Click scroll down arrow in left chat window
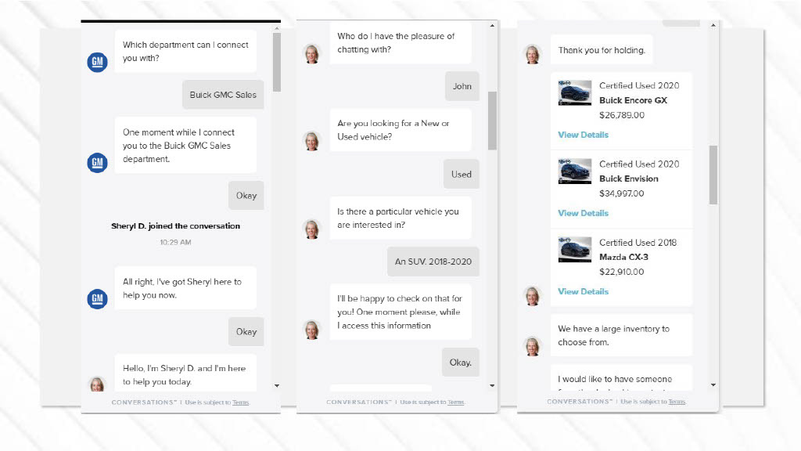The height and width of the screenshot is (451, 801). pos(277,385)
